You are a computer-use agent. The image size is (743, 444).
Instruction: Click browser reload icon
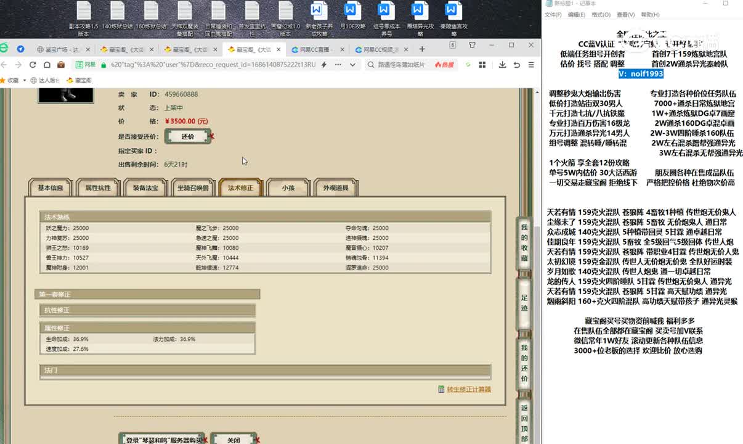[x=33, y=65]
